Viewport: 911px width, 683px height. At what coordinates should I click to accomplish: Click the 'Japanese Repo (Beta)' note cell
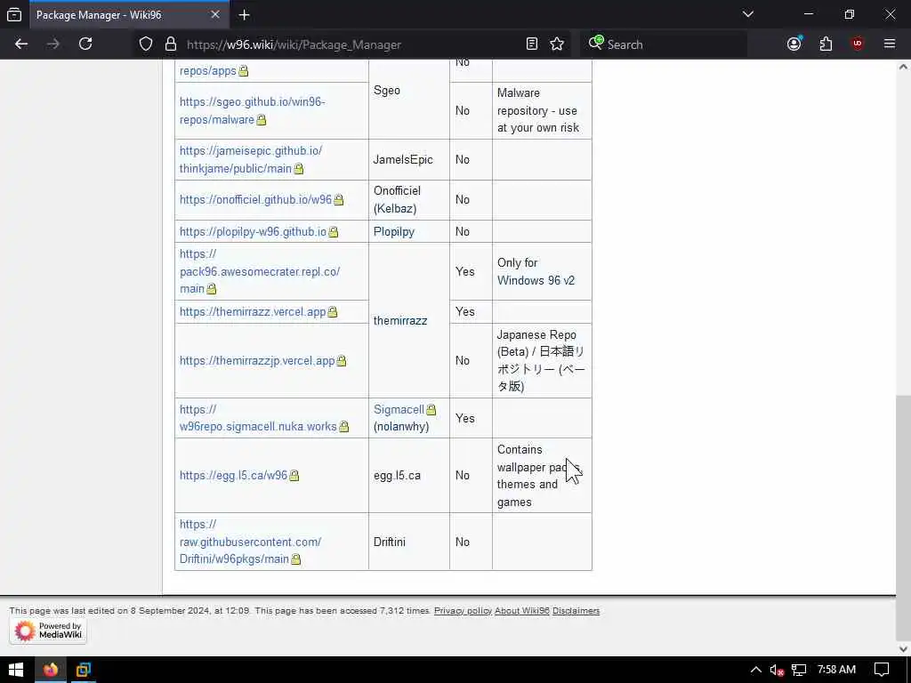[541, 361]
